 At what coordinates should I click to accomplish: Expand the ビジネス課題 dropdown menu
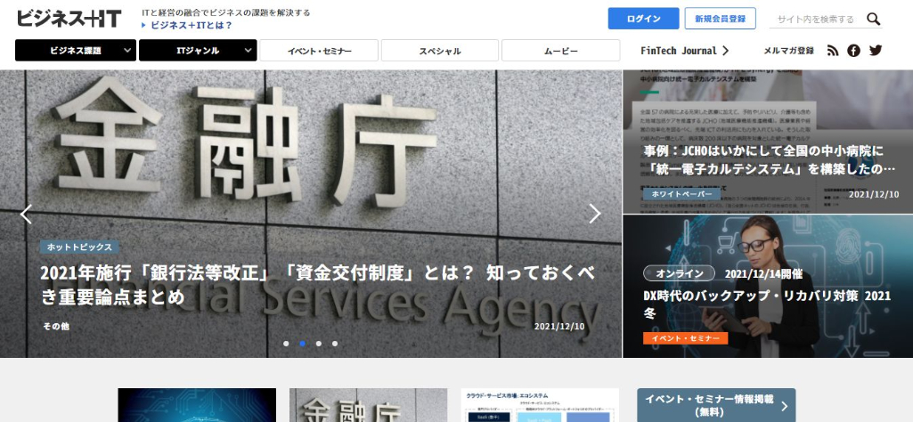[x=76, y=51]
